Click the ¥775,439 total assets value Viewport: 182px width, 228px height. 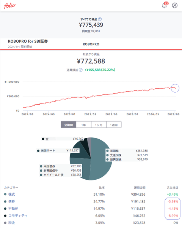[91, 25]
